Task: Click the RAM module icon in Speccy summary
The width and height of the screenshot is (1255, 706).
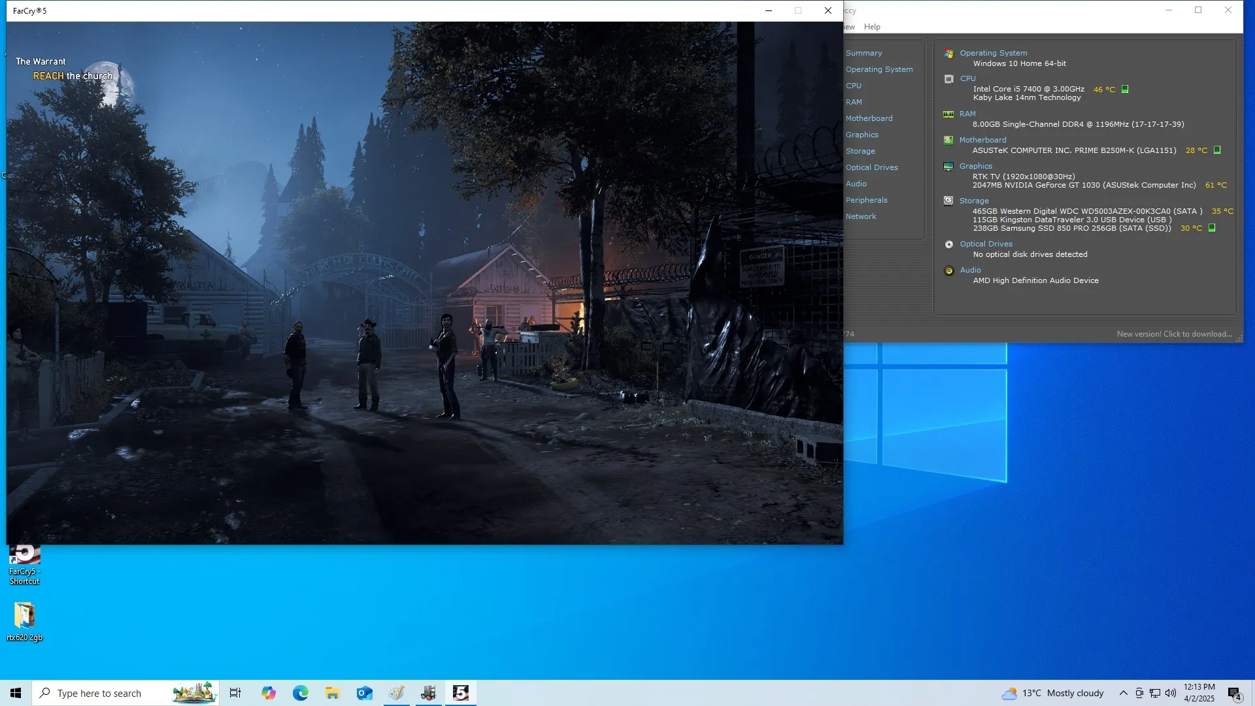Action: pos(948,114)
